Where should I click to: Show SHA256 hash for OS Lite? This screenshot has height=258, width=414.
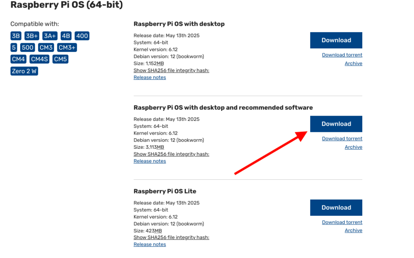click(x=171, y=237)
